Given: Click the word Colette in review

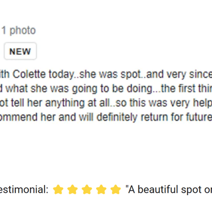Looking at the screenshot, I should tap(29, 74).
